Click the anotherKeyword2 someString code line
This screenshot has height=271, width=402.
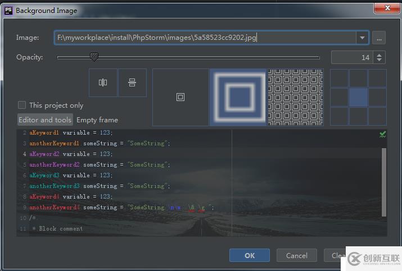tap(100, 164)
